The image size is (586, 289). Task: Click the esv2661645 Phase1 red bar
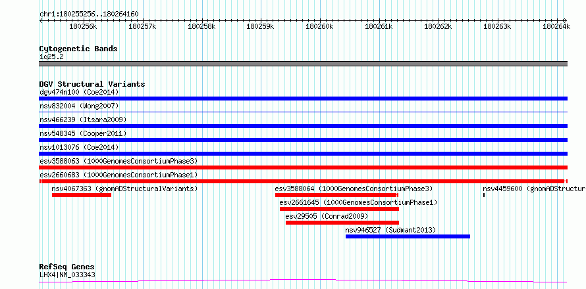click(339, 209)
